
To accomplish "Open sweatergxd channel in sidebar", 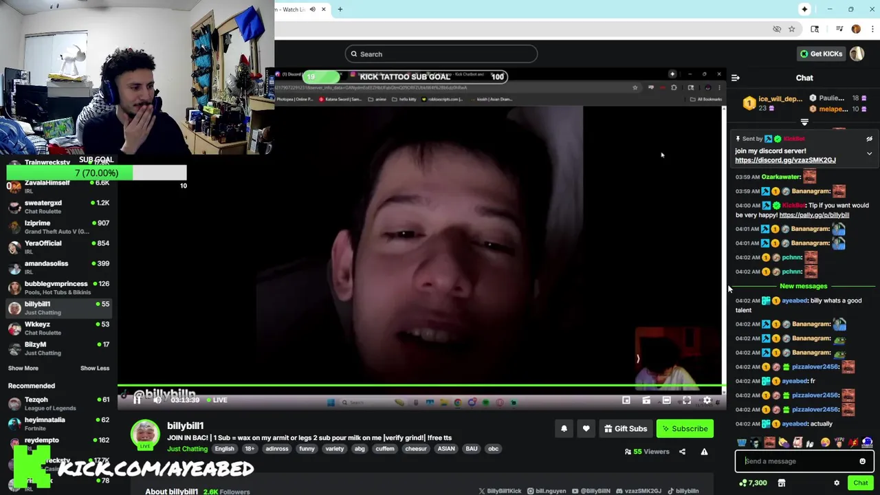I will 58,206.
